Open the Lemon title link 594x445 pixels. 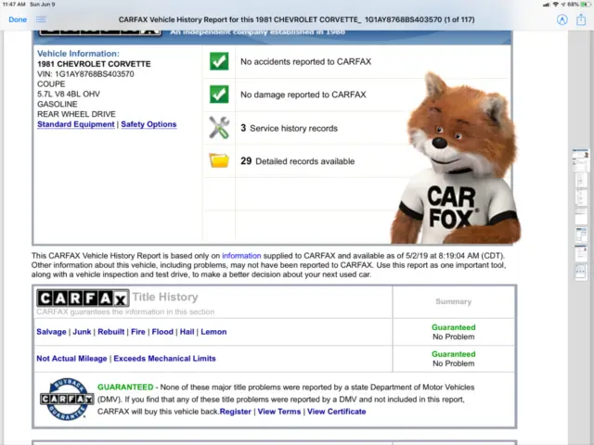tap(213, 332)
